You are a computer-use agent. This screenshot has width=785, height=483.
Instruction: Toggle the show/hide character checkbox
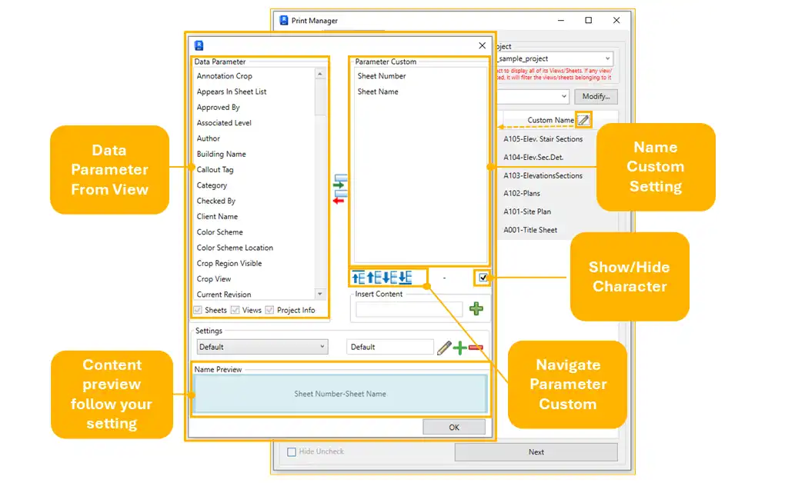(x=482, y=278)
